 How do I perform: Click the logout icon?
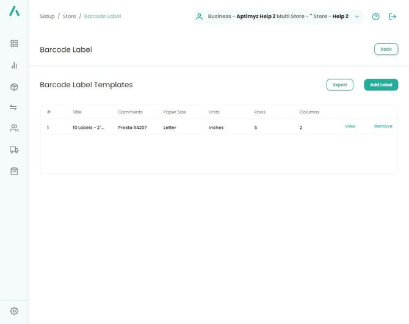pyautogui.click(x=393, y=16)
